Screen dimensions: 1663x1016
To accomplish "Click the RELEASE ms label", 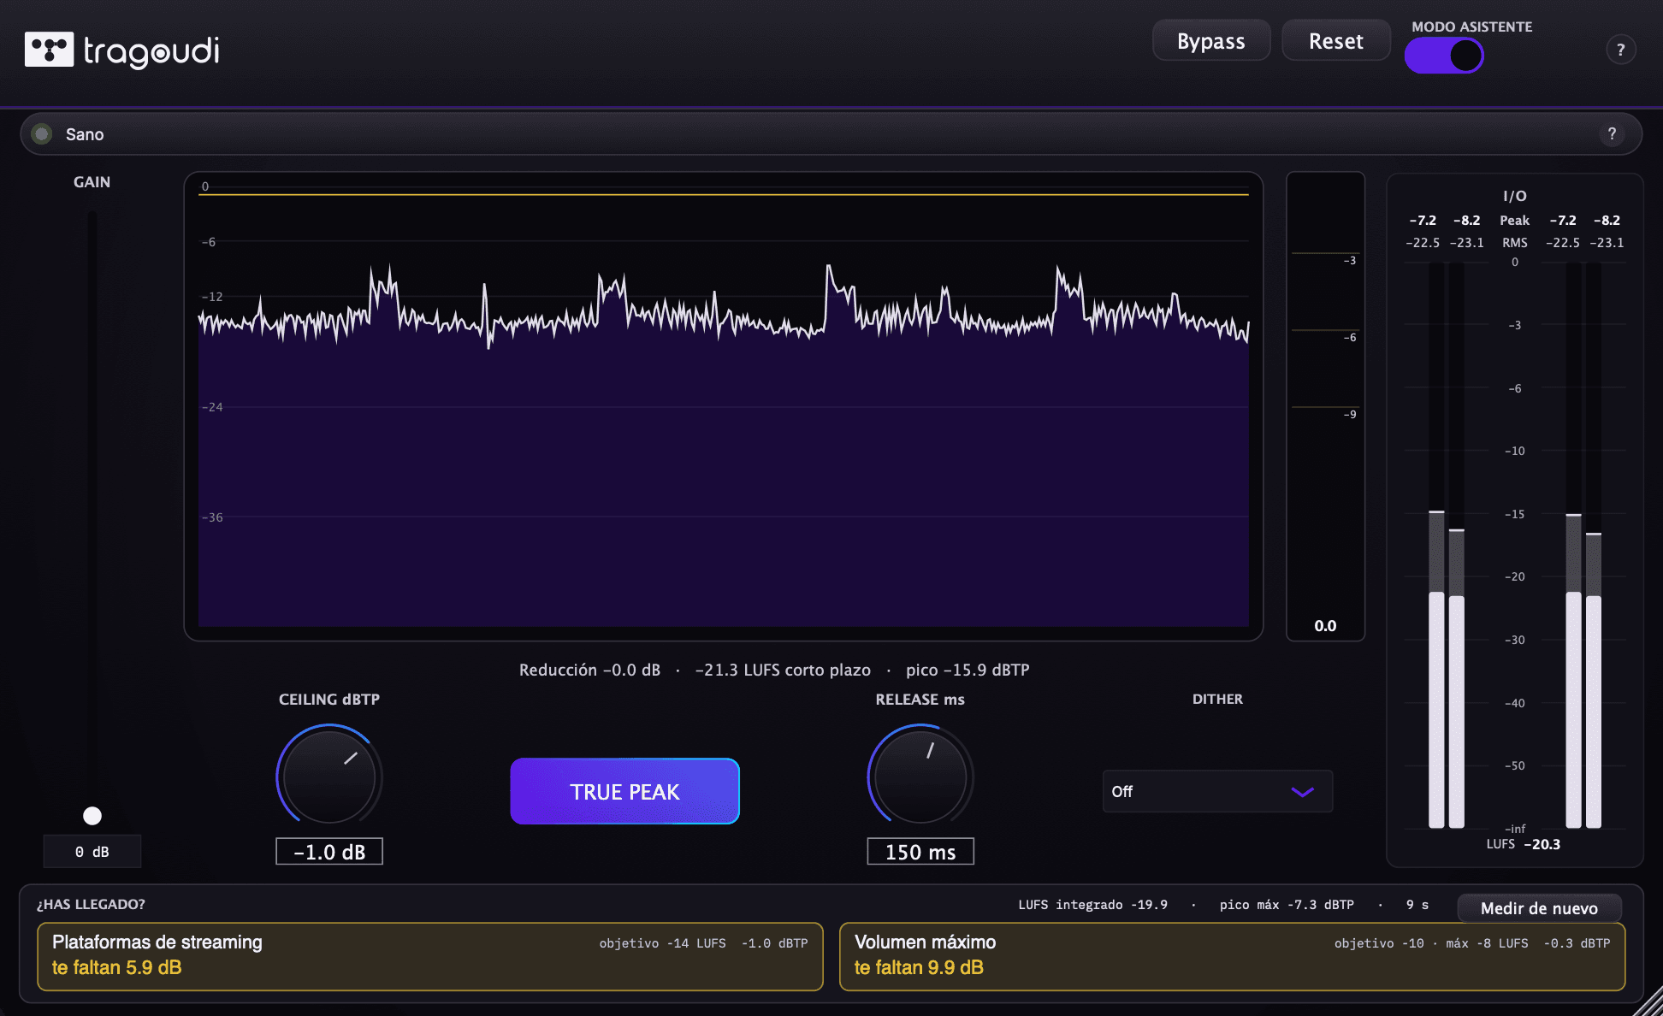I will tap(920, 700).
